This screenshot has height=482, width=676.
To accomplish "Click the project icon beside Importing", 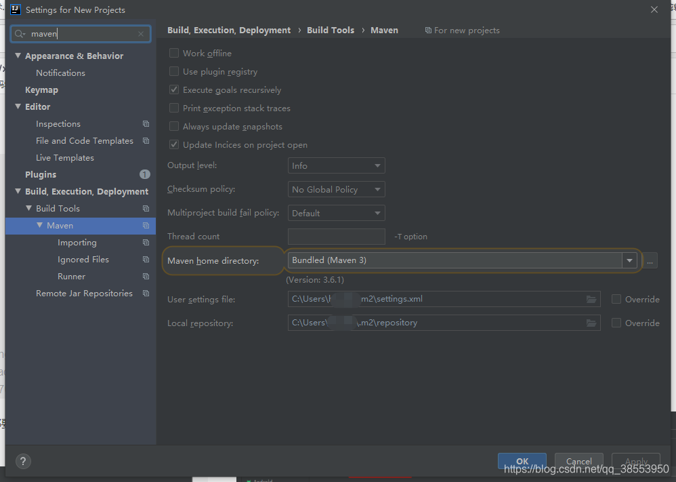I will (146, 243).
